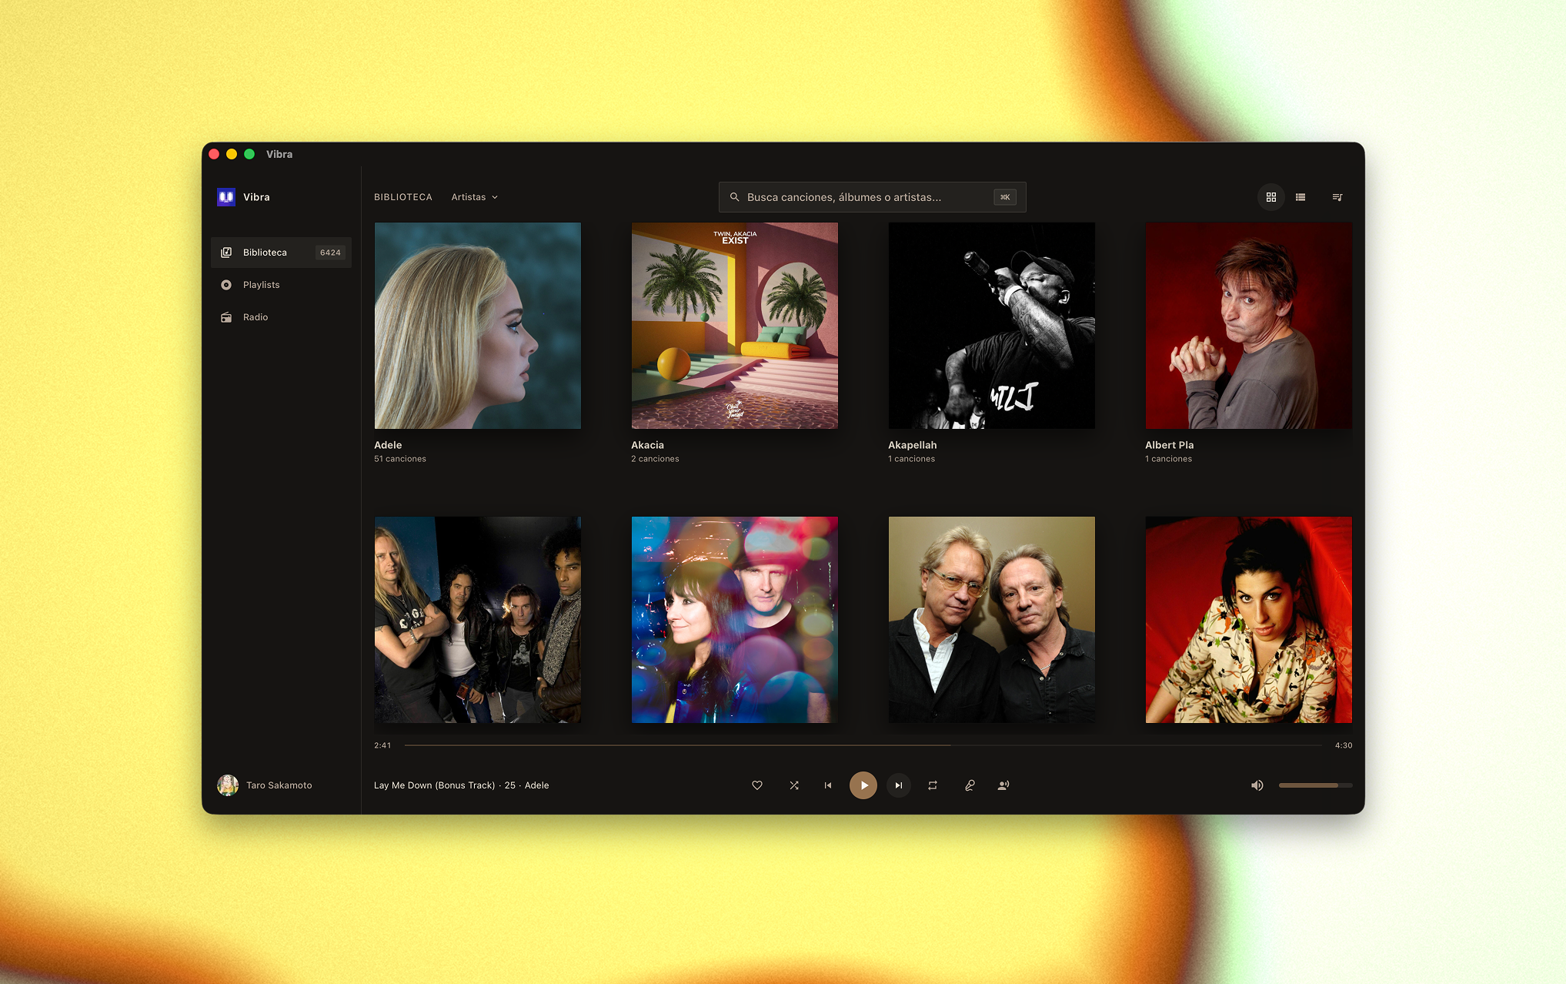Skip to next track

pos(899,785)
